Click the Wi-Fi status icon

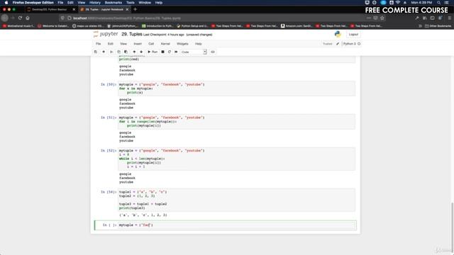click(x=398, y=3)
